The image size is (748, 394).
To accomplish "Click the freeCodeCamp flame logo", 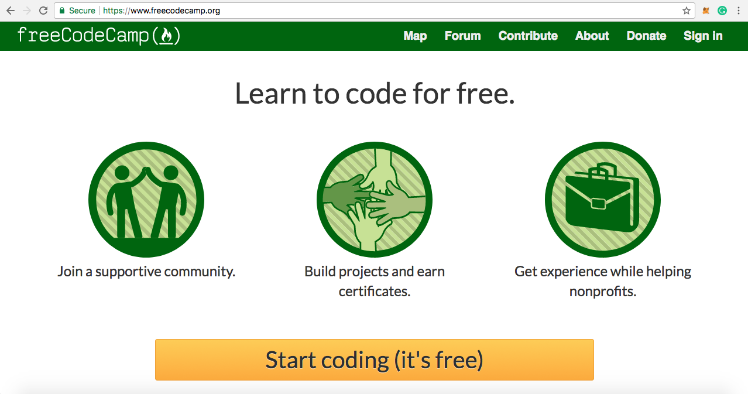I will (x=98, y=36).
